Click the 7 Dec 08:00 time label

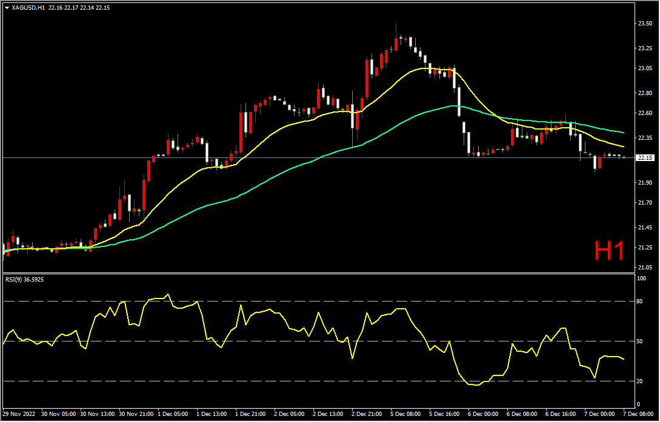[x=639, y=414]
